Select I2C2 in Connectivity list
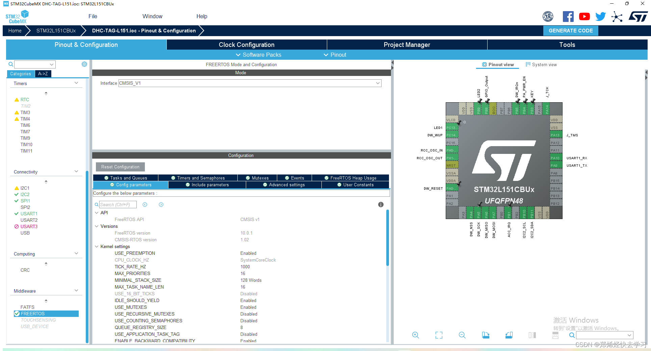 pos(25,194)
